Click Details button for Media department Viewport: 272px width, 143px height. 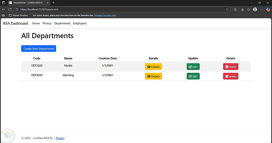tap(153, 67)
